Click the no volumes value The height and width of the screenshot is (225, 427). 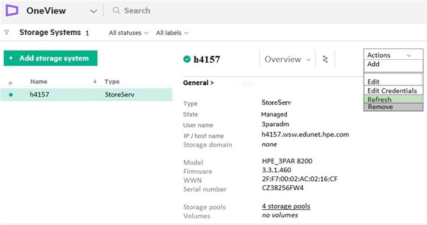click(x=279, y=215)
